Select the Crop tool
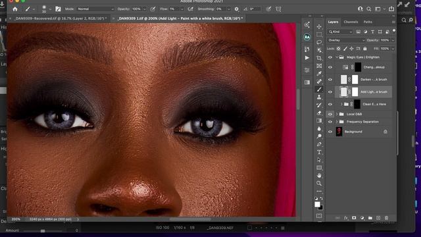Viewport: 421px width, 237px height. point(319,58)
